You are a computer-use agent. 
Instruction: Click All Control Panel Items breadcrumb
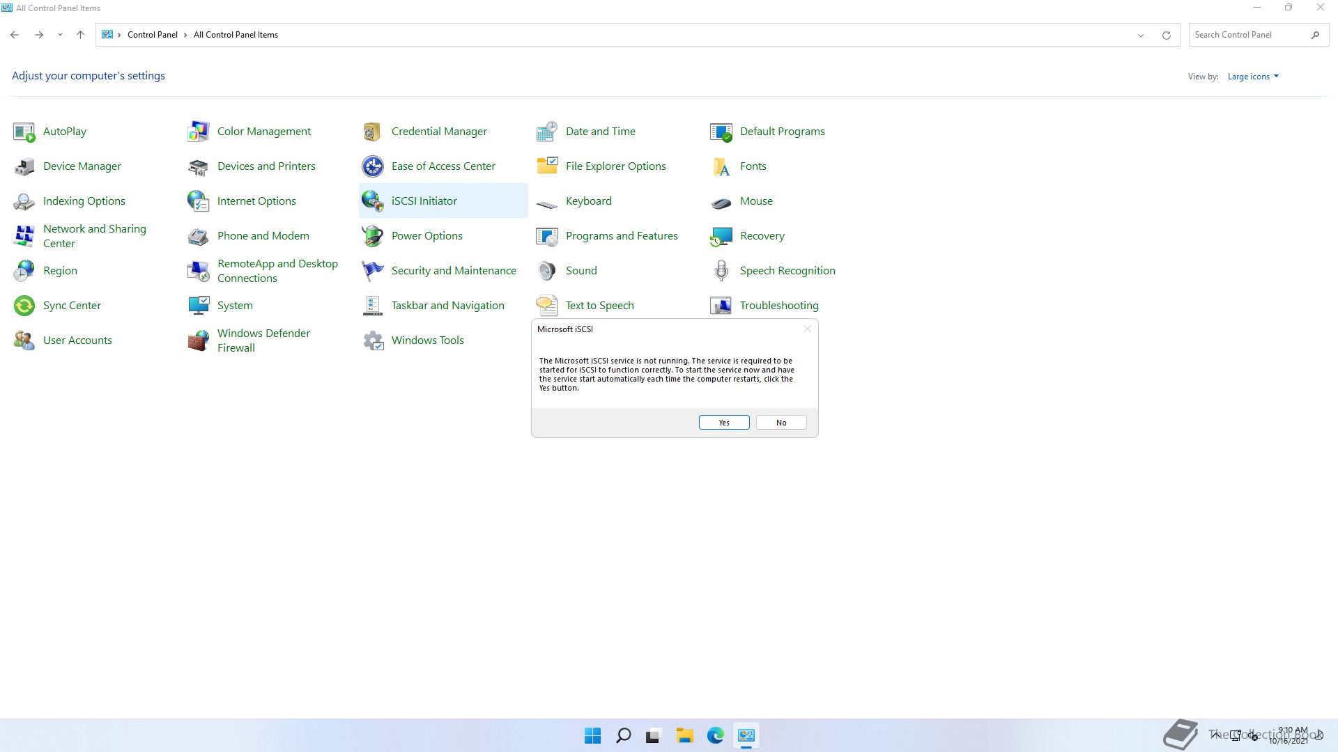[x=236, y=35]
